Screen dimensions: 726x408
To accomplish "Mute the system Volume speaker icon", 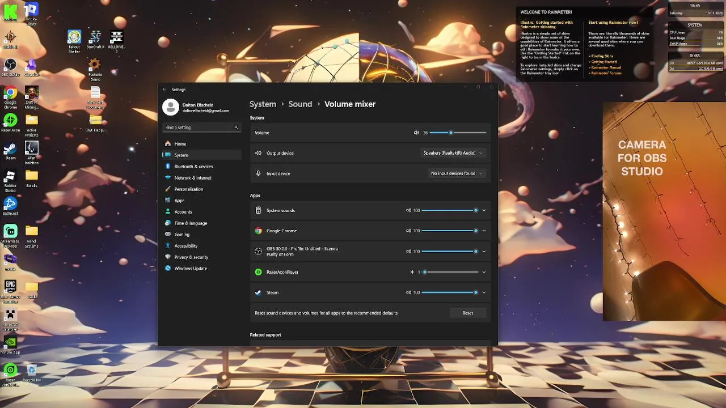I will [x=416, y=133].
